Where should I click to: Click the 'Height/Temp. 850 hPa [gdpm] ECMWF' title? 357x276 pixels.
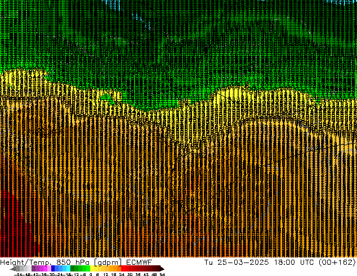click(76, 262)
